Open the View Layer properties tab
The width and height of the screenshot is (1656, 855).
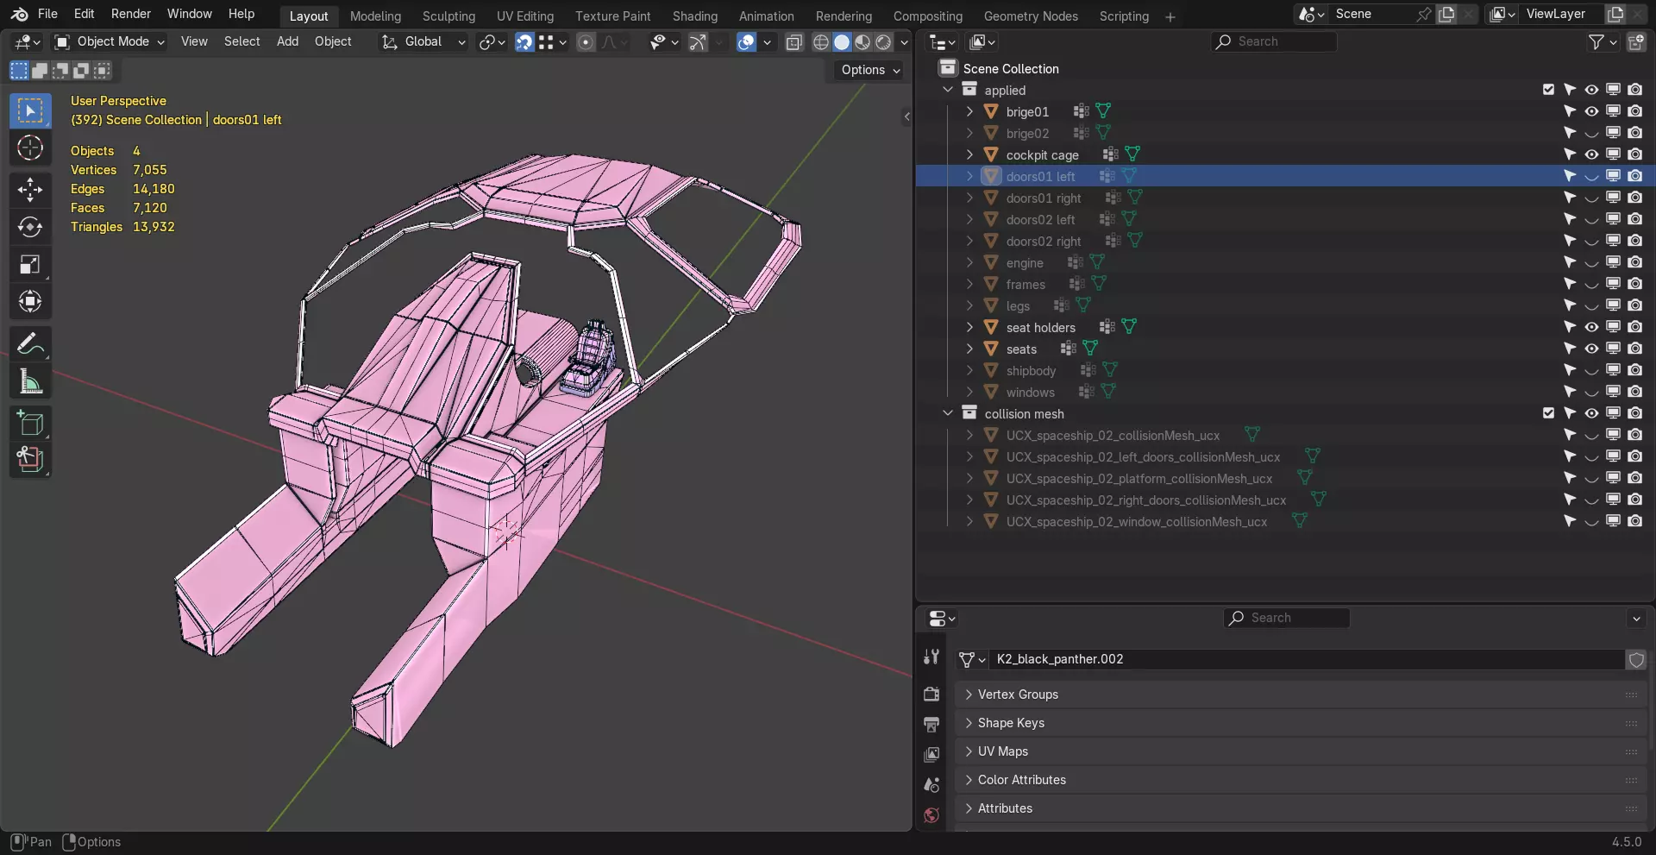tap(931, 755)
